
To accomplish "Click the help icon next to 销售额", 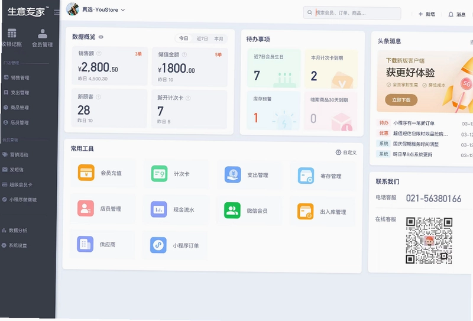I will pyautogui.click(x=99, y=53).
